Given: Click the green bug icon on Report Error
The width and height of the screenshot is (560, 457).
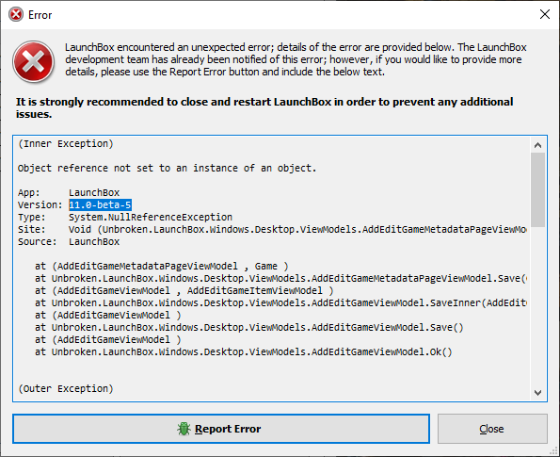Looking at the screenshot, I should 184,429.
